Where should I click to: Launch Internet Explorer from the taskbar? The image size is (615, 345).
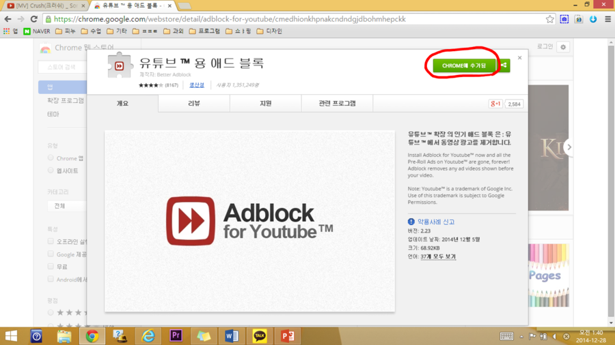(x=148, y=336)
